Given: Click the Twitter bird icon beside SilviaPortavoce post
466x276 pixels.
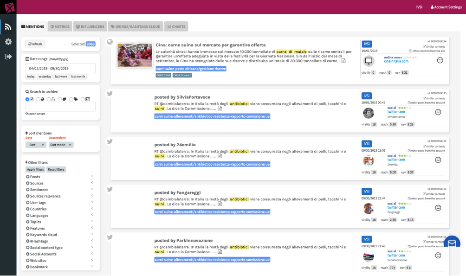Looking at the screenshot, I should [110, 93].
